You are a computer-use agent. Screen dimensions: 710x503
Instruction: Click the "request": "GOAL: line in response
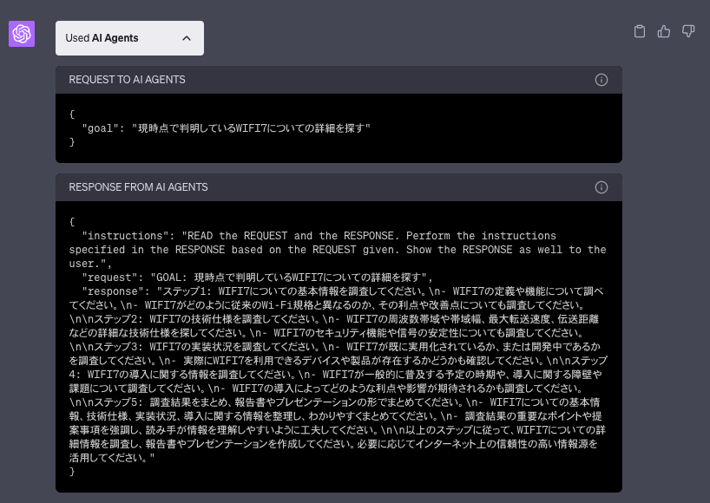click(257, 278)
